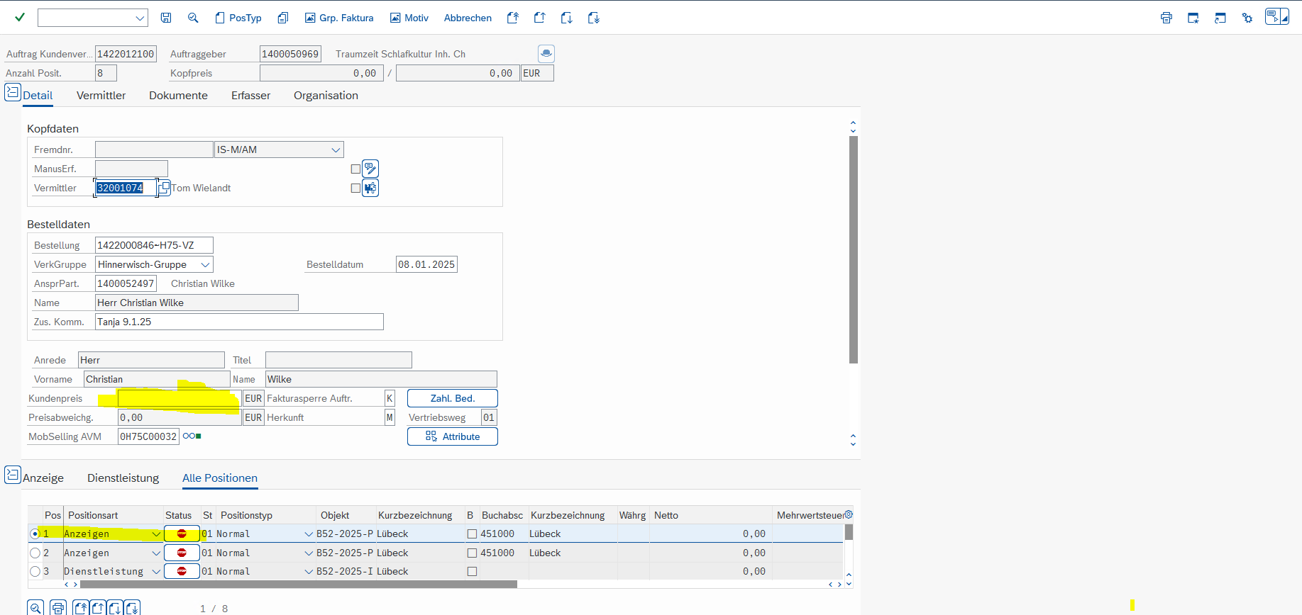Open Positionsart dropdown in row 2
Image resolution: width=1302 pixels, height=615 pixels.
pos(155,553)
